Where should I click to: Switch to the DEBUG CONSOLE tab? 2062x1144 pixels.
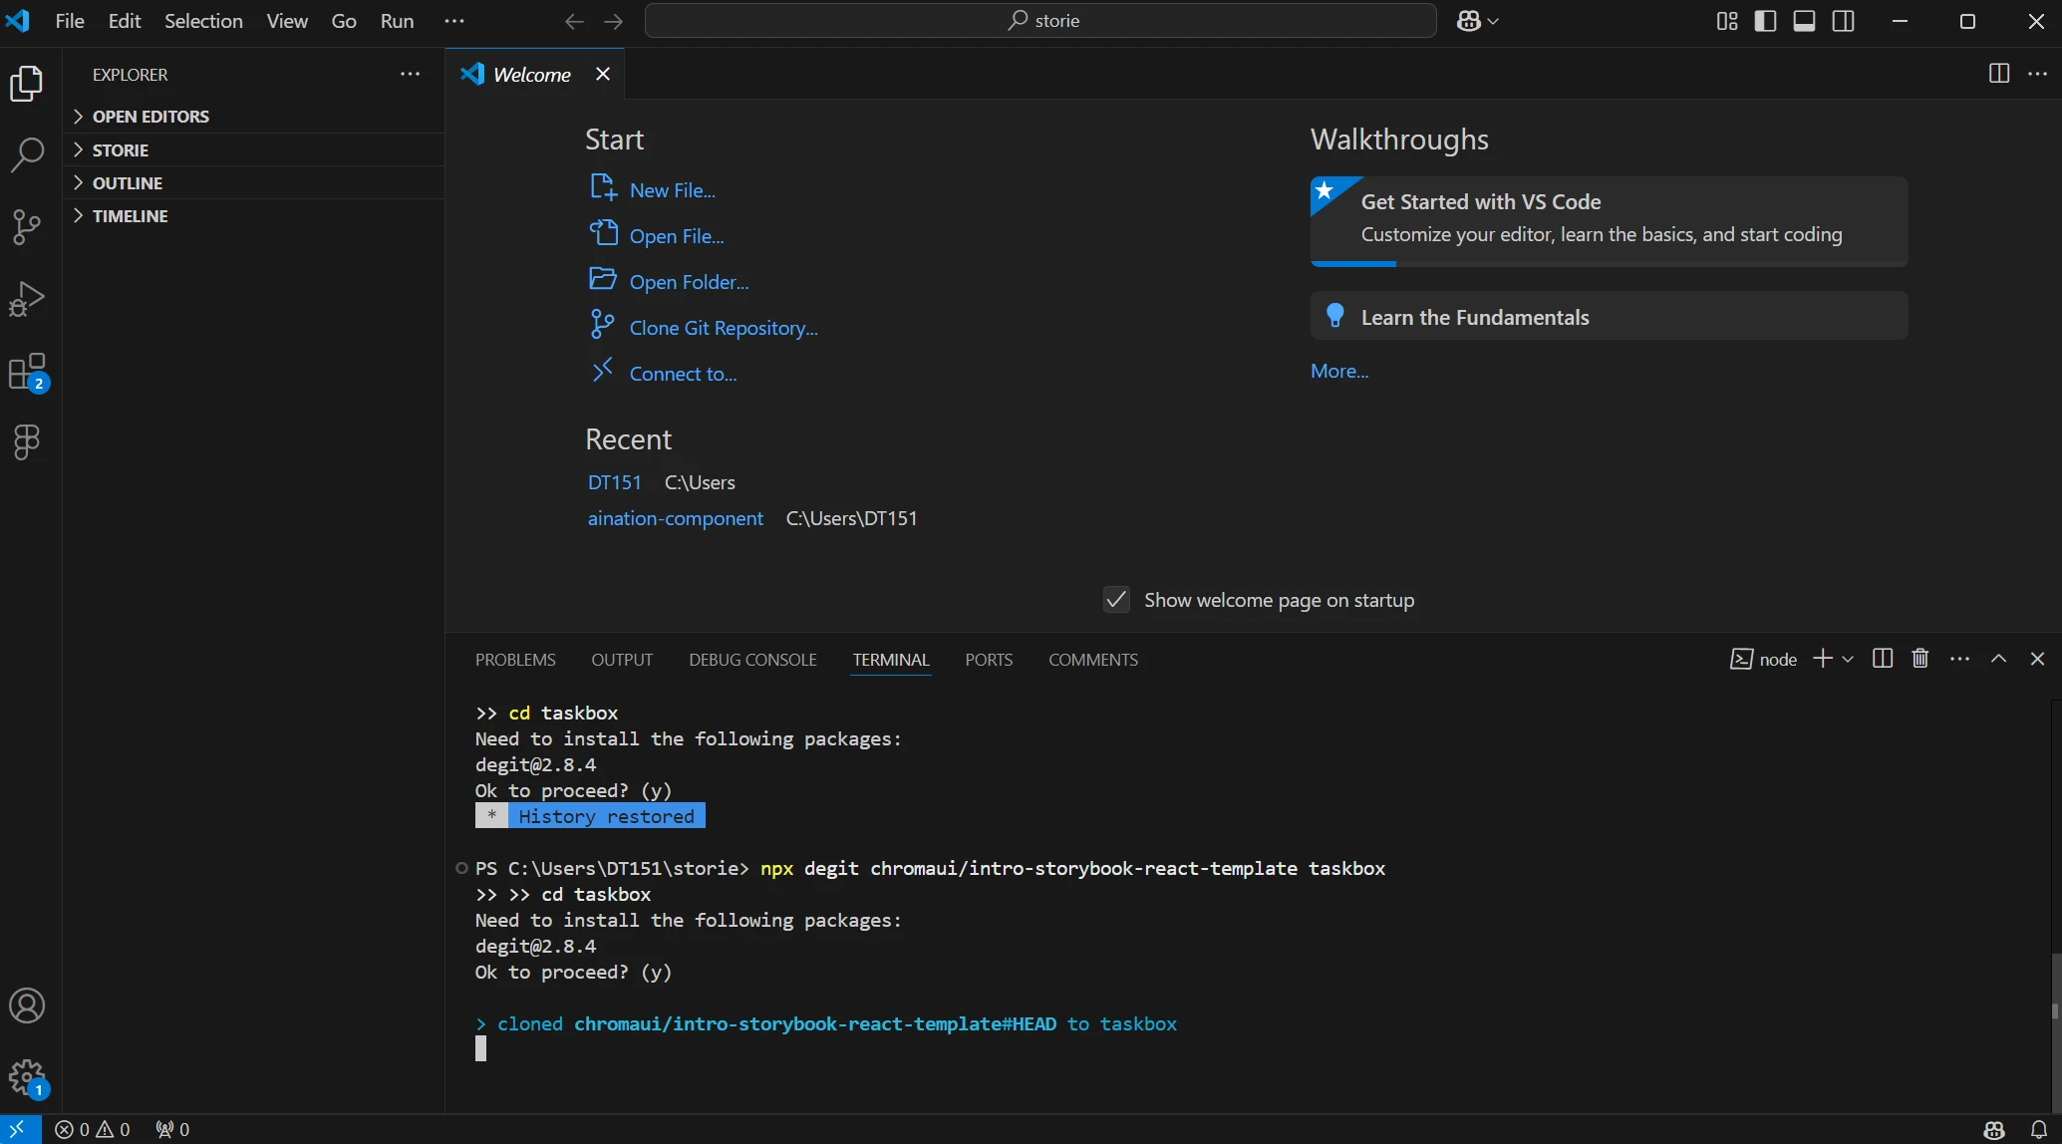(x=752, y=660)
